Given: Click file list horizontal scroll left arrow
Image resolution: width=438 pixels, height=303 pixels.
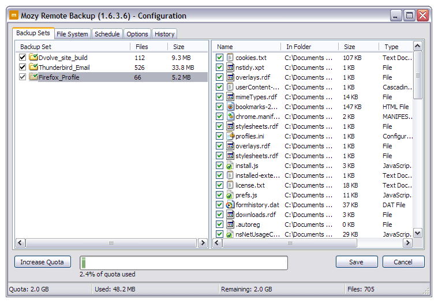Looking at the screenshot, I should [x=217, y=242].
